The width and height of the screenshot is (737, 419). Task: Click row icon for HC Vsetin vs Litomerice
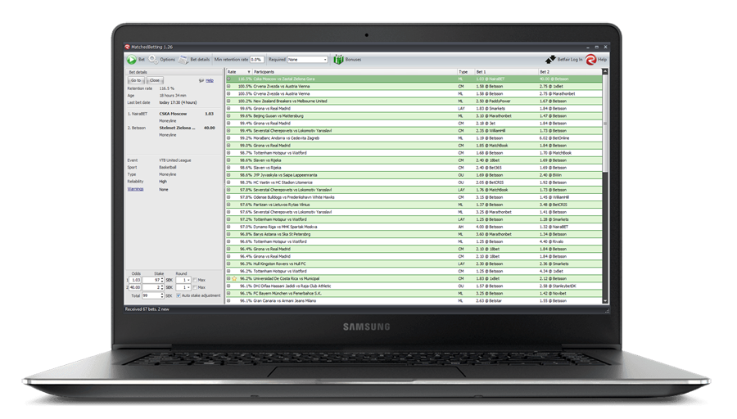coord(229,182)
